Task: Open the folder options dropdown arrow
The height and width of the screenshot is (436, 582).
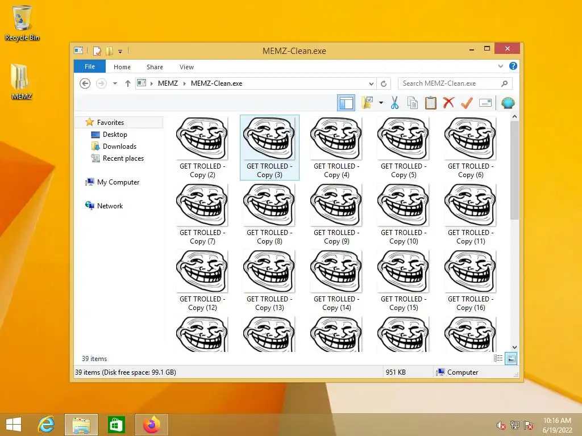Action: click(x=381, y=103)
